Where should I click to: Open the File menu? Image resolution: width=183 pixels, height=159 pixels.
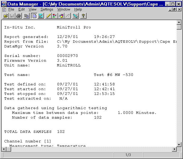[x=11, y=9]
